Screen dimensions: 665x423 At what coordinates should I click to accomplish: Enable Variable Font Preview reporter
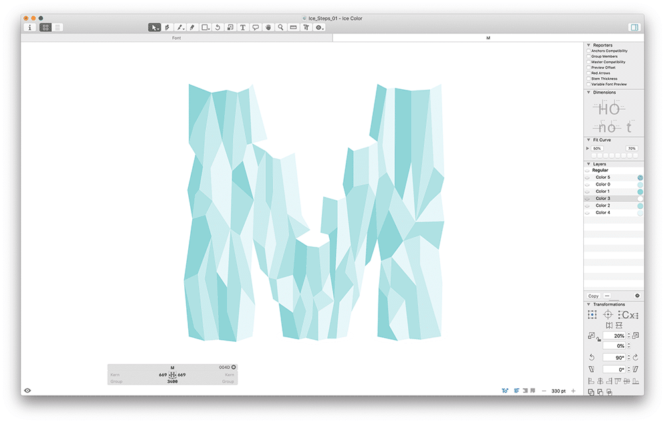[589, 84]
